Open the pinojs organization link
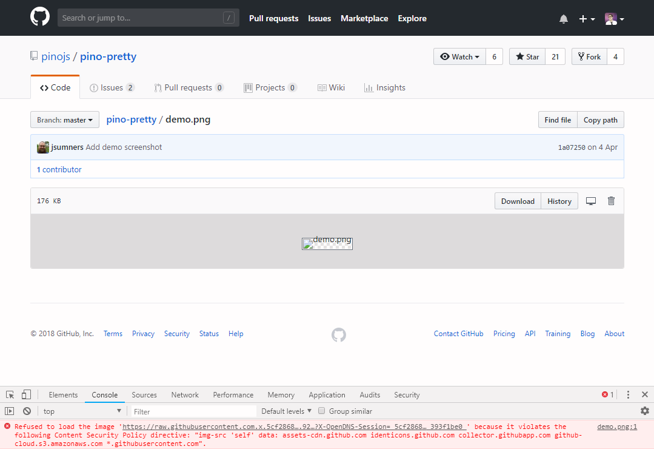The image size is (654, 449). point(55,56)
